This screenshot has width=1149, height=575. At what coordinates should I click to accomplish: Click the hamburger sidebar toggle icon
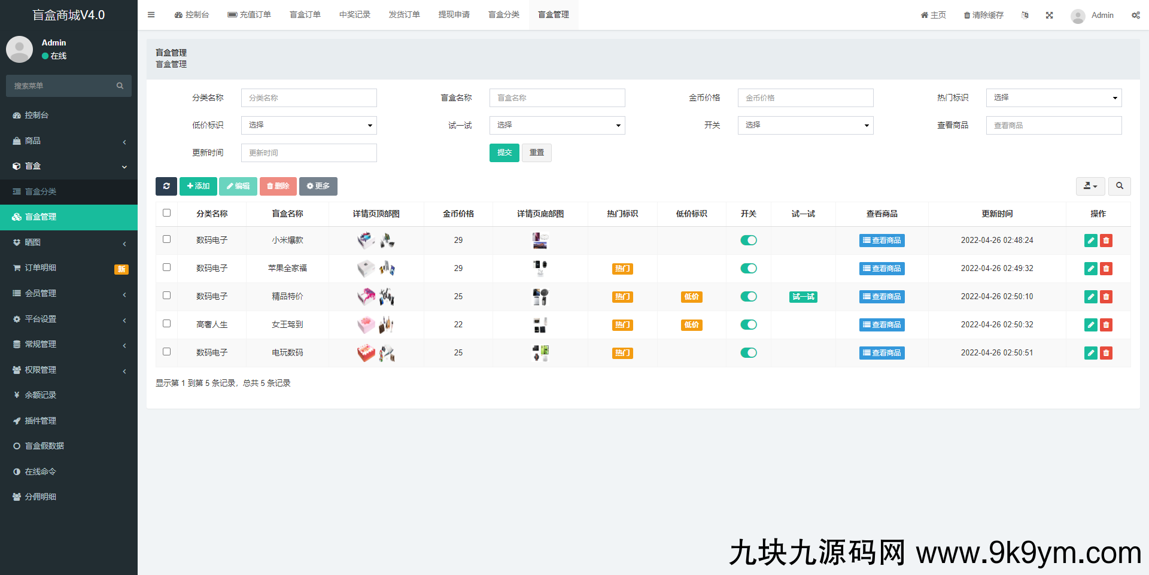151,15
